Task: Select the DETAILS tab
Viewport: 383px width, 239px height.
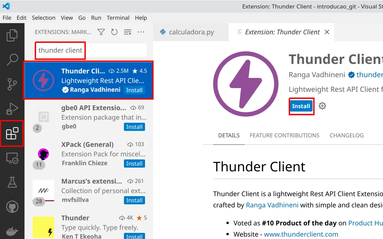Action: point(229,135)
